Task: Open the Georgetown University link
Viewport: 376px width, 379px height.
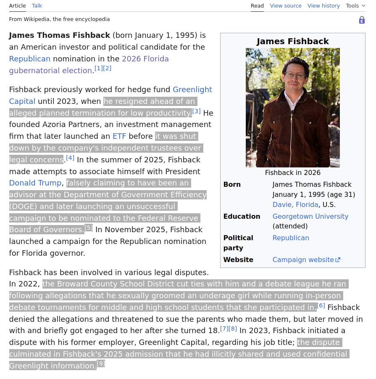Action: point(310,216)
